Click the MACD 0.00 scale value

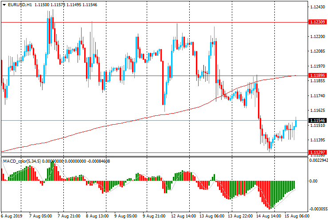313,181
